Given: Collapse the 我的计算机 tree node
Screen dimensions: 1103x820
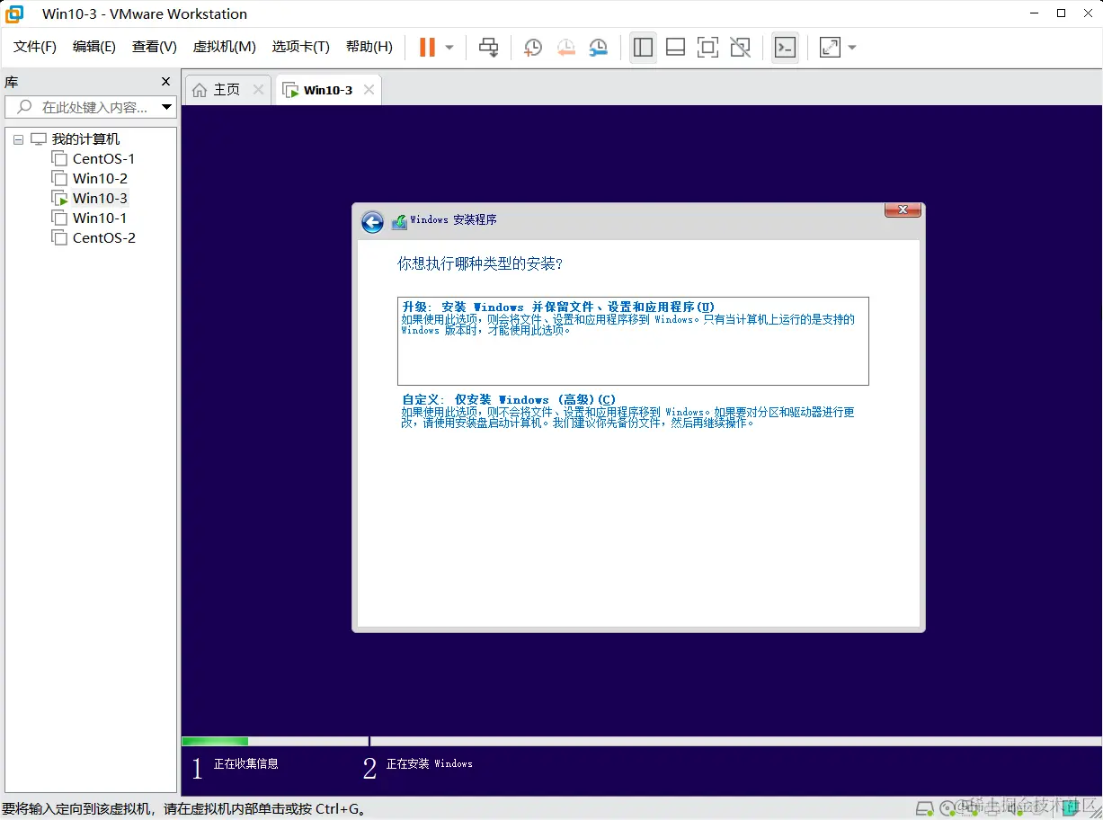Looking at the screenshot, I should (x=18, y=139).
